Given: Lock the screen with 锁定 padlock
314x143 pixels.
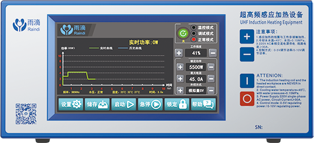Looking at the screenshot, I should [176, 104].
